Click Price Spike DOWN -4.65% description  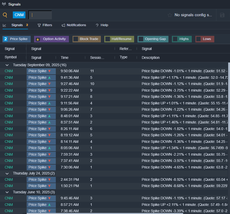click(185, 167)
